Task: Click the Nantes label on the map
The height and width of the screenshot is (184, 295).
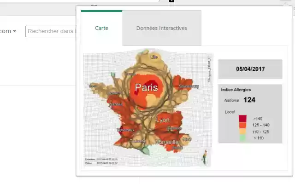Action: [116, 104]
